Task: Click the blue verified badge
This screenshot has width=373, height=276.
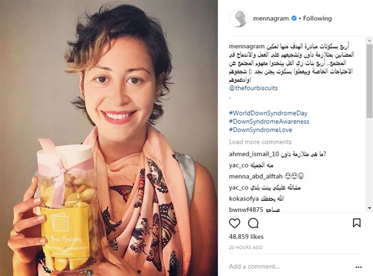Action: pos(294,18)
